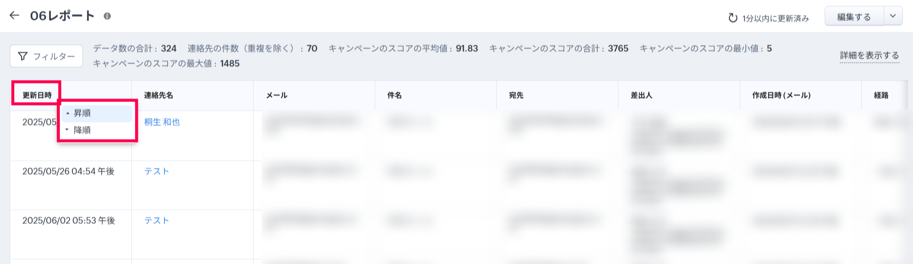Click the 作成日時 (メール) column header

tap(781, 95)
